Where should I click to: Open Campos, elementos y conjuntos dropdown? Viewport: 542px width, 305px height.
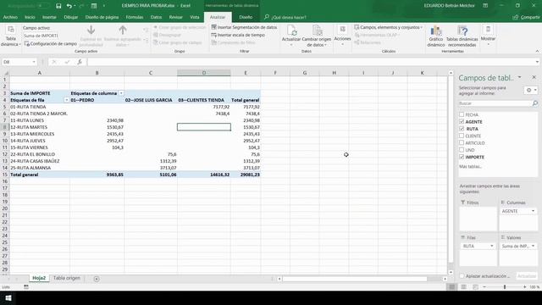(x=388, y=27)
